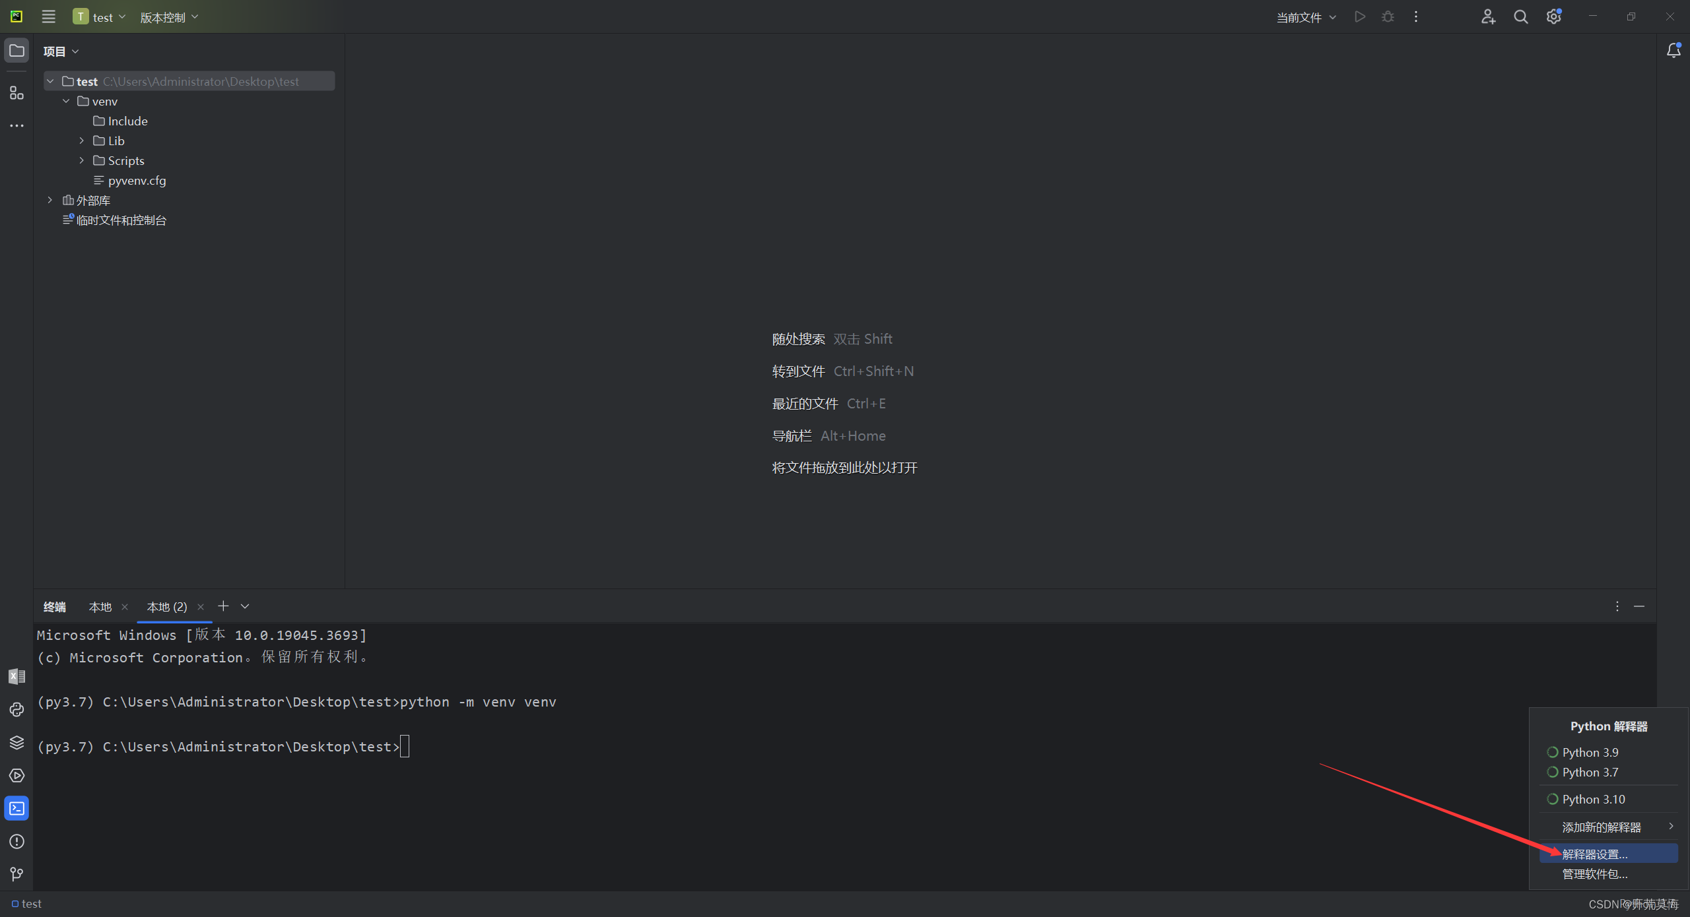
Task: Open pyvenv.cfg file in project tree
Action: (x=137, y=180)
